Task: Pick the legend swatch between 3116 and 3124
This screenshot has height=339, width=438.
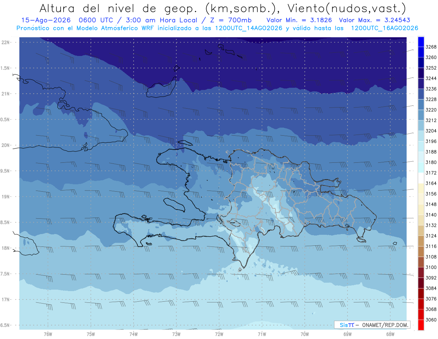Action: [x=421, y=241]
